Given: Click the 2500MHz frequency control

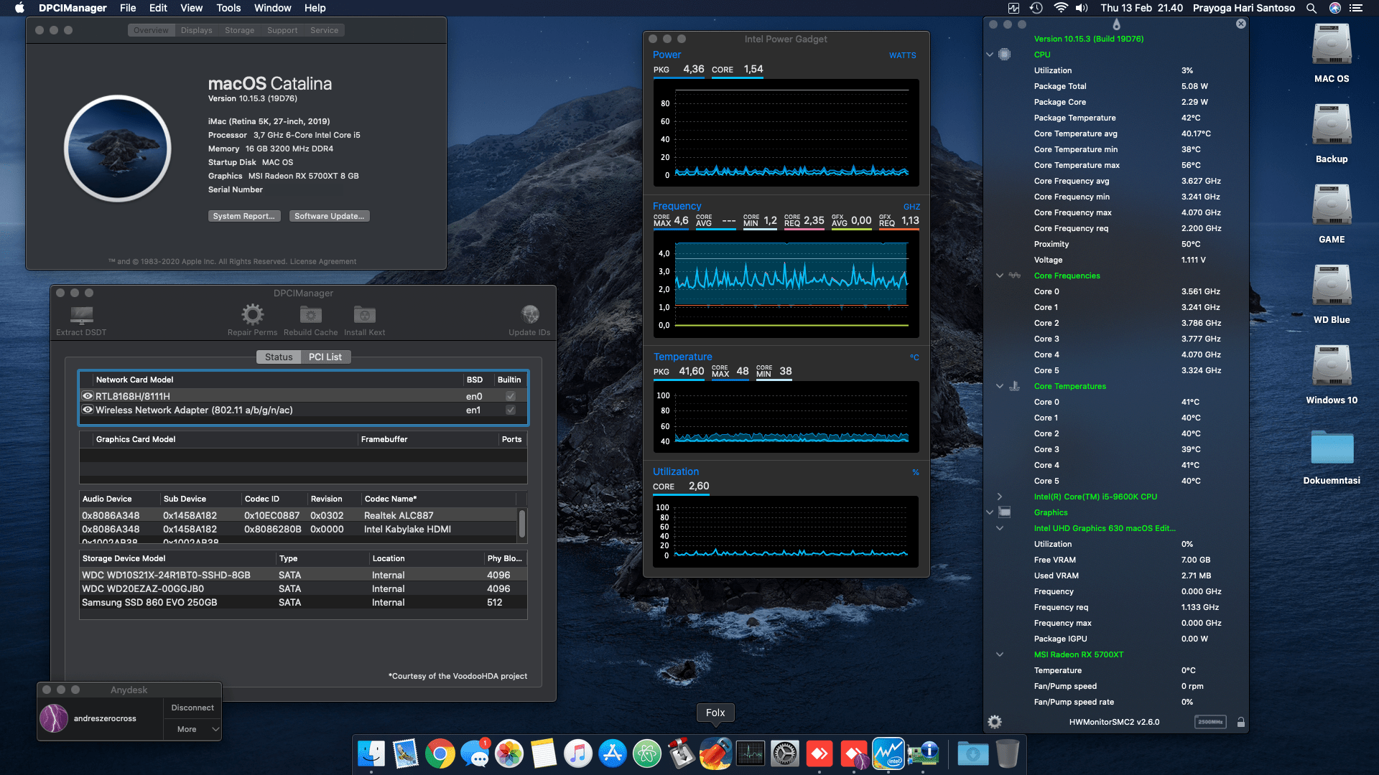Looking at the screenshot, I should click(x=1210, y=722).
